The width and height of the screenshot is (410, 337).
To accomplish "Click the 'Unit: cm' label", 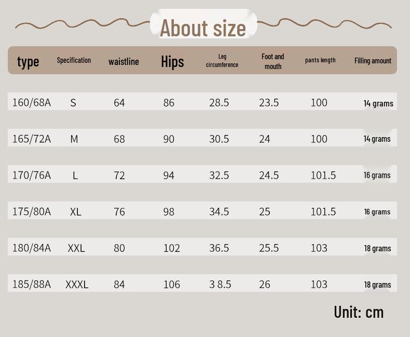I will [x=359, y=312].
